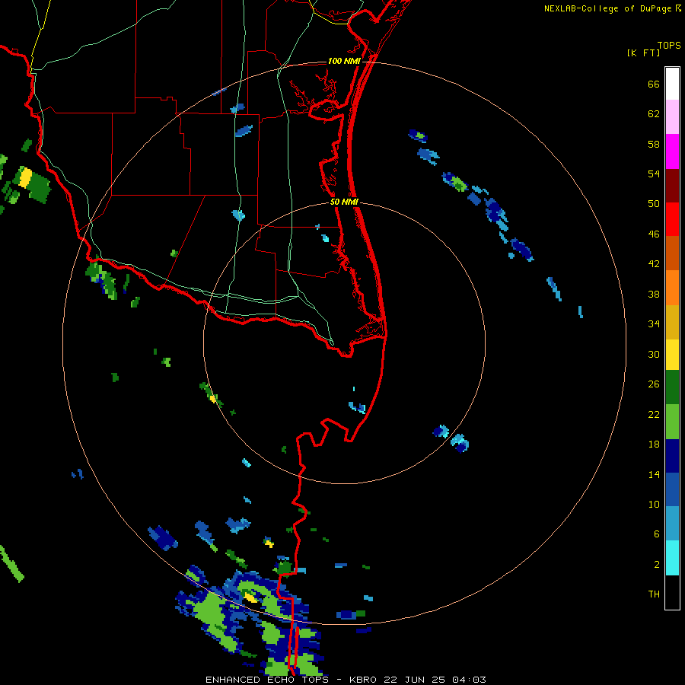
Task: Select the medium blue legend block beside 14
Action: pyautogui.click(x=672, y=489)
